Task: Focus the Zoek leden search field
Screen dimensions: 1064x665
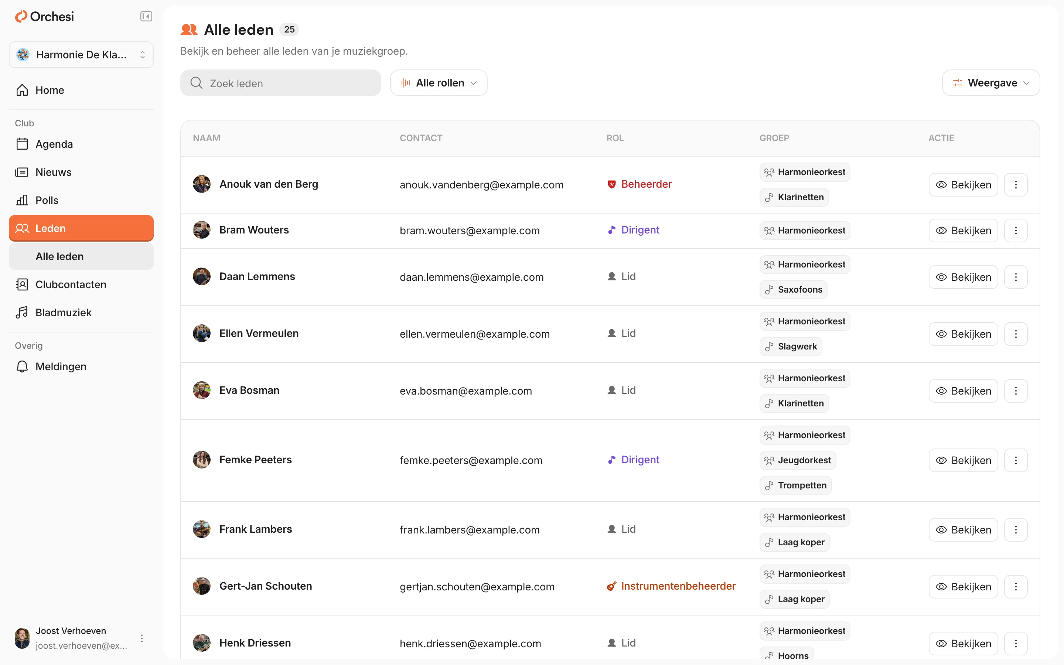Action: 280,83
